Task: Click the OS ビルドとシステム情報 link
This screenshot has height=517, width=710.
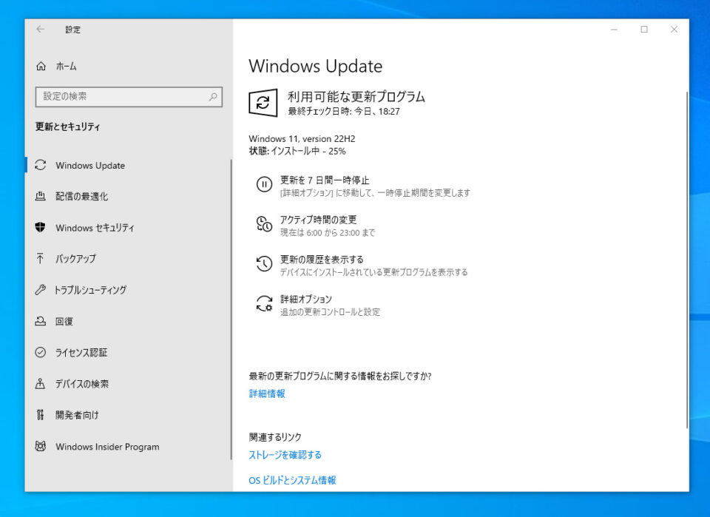Action: [x=293, y=480]
